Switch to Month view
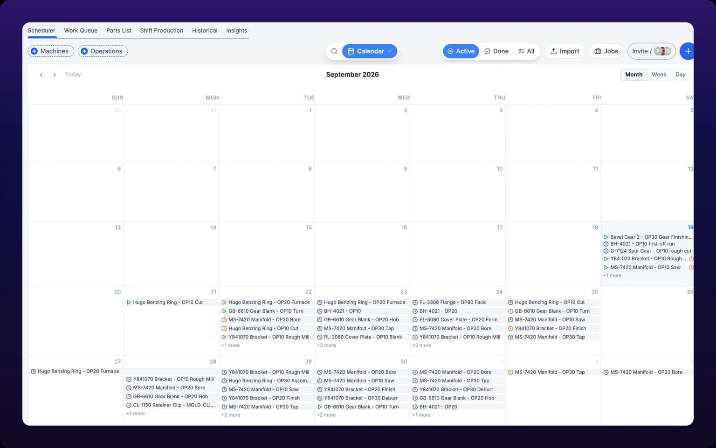The image size is (716, 448). [x=633, y=75]
